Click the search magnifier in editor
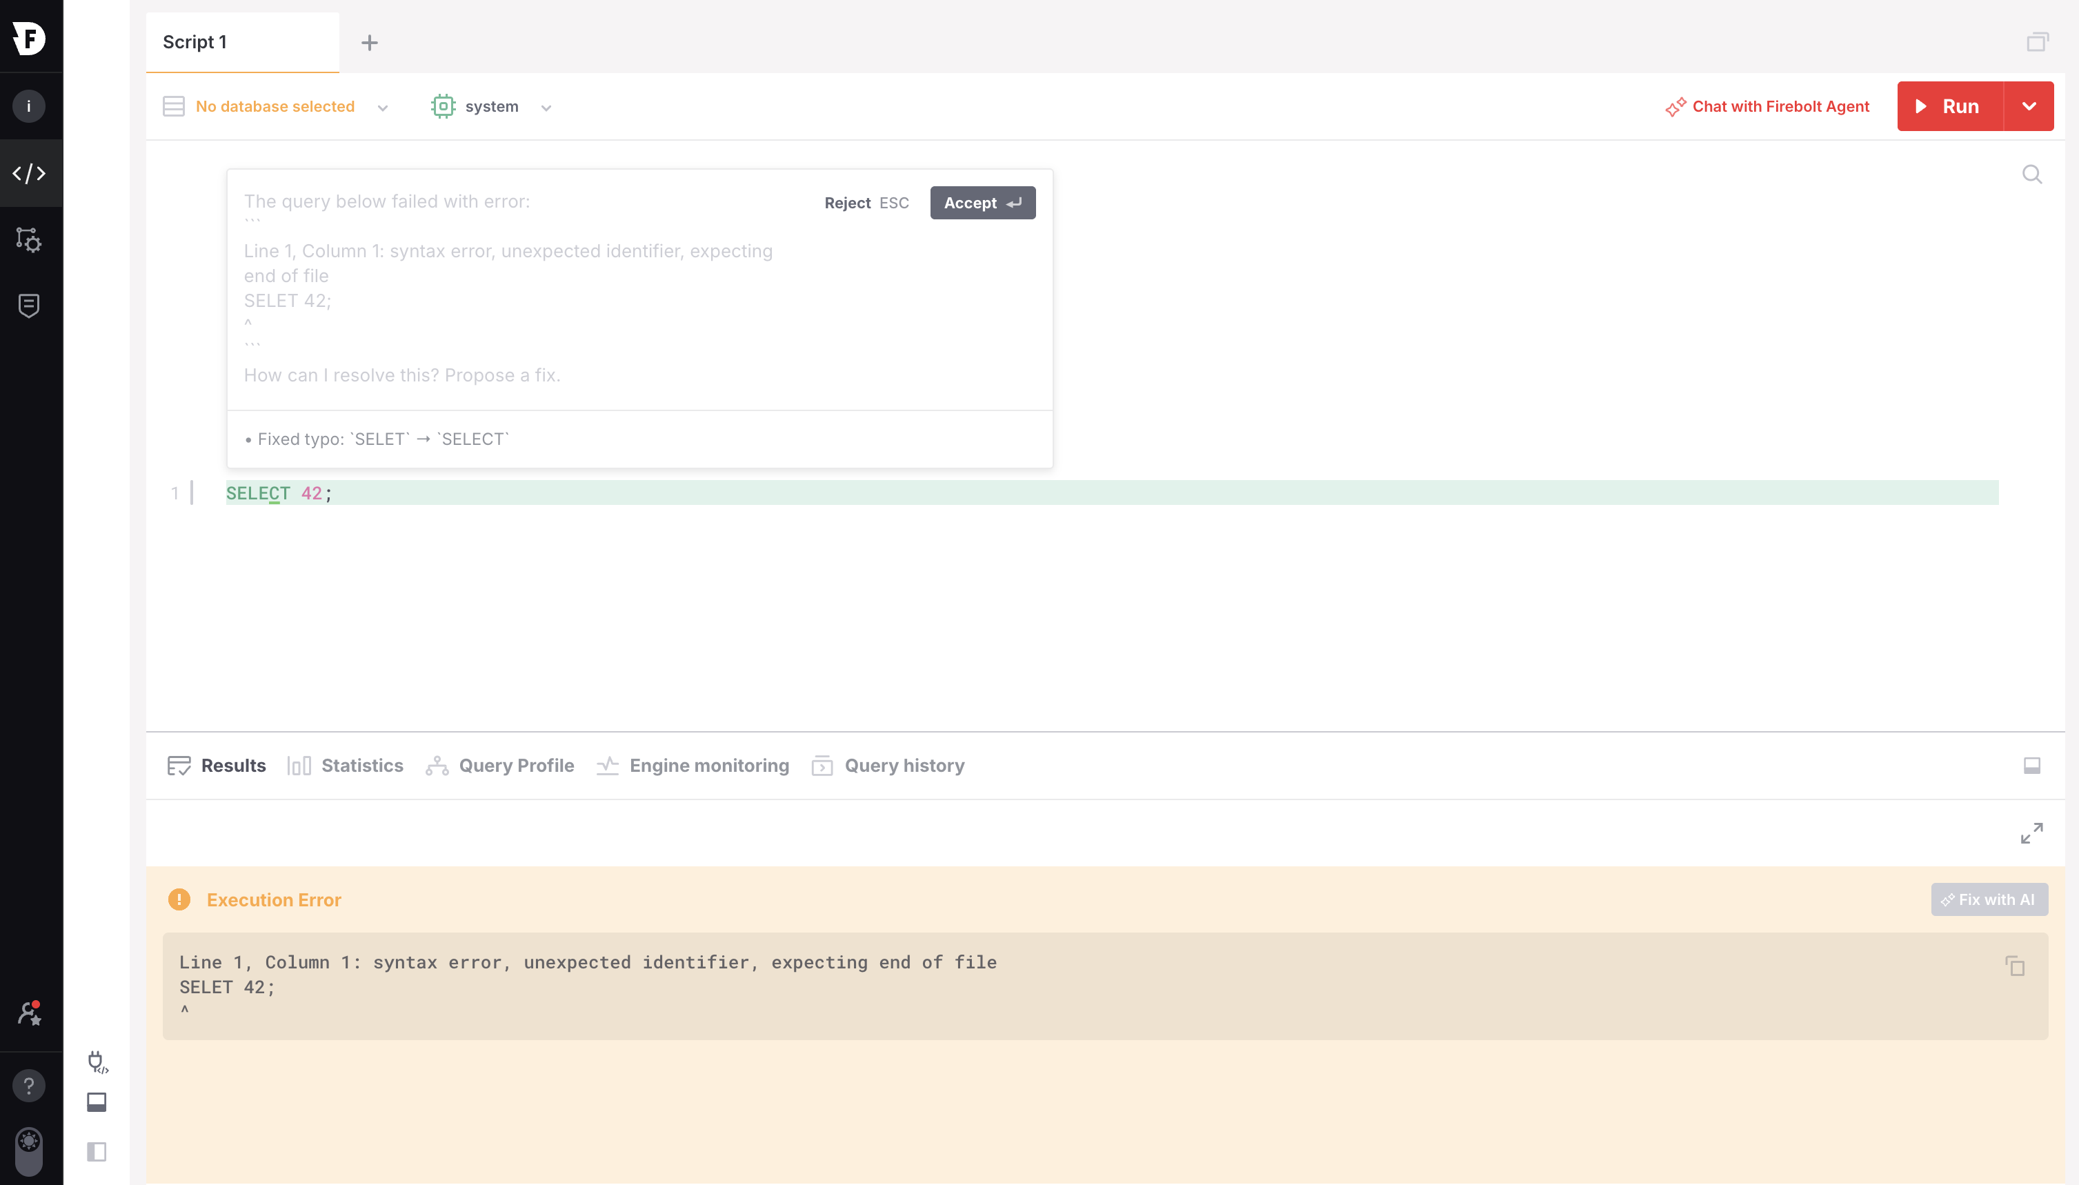Image resolution: width=2079 pixels, height=1185 pixels. tap(2032, 175)
